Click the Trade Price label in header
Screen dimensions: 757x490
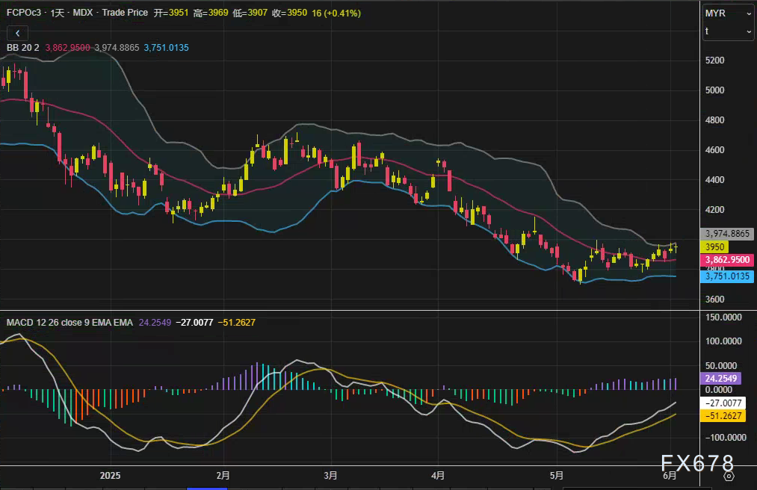124,13
